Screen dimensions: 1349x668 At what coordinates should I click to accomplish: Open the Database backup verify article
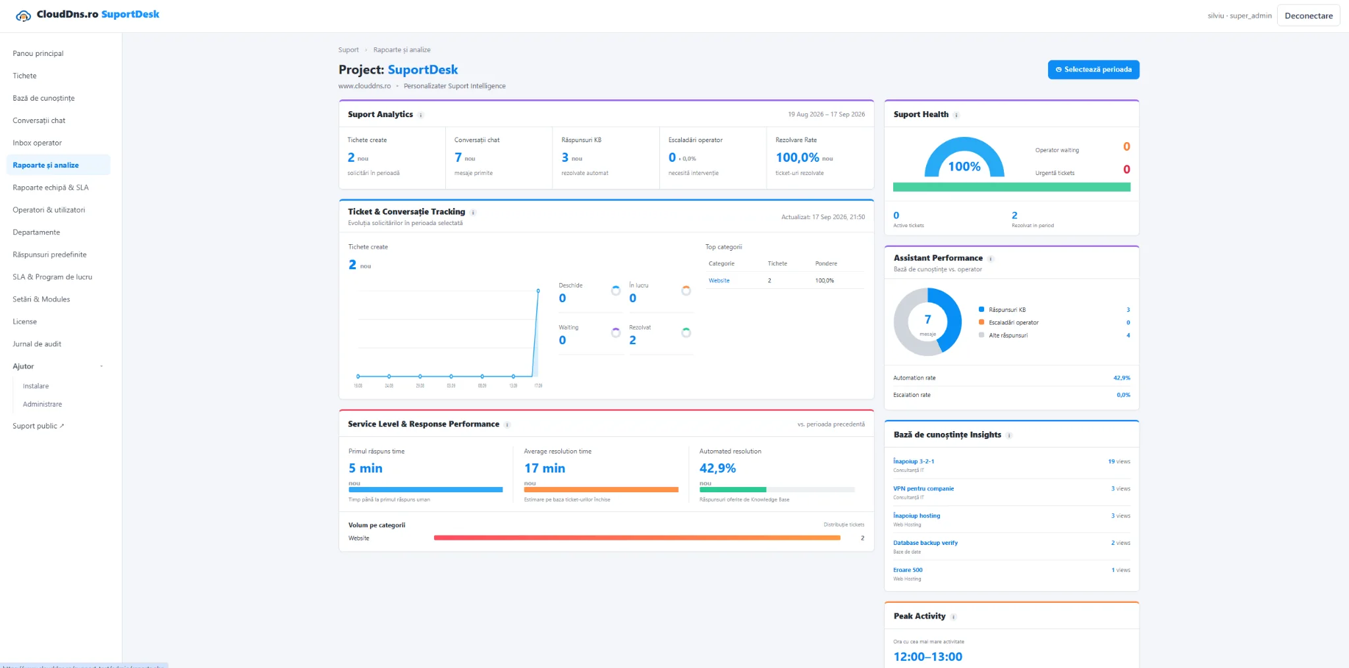click(x=925, y=543)
